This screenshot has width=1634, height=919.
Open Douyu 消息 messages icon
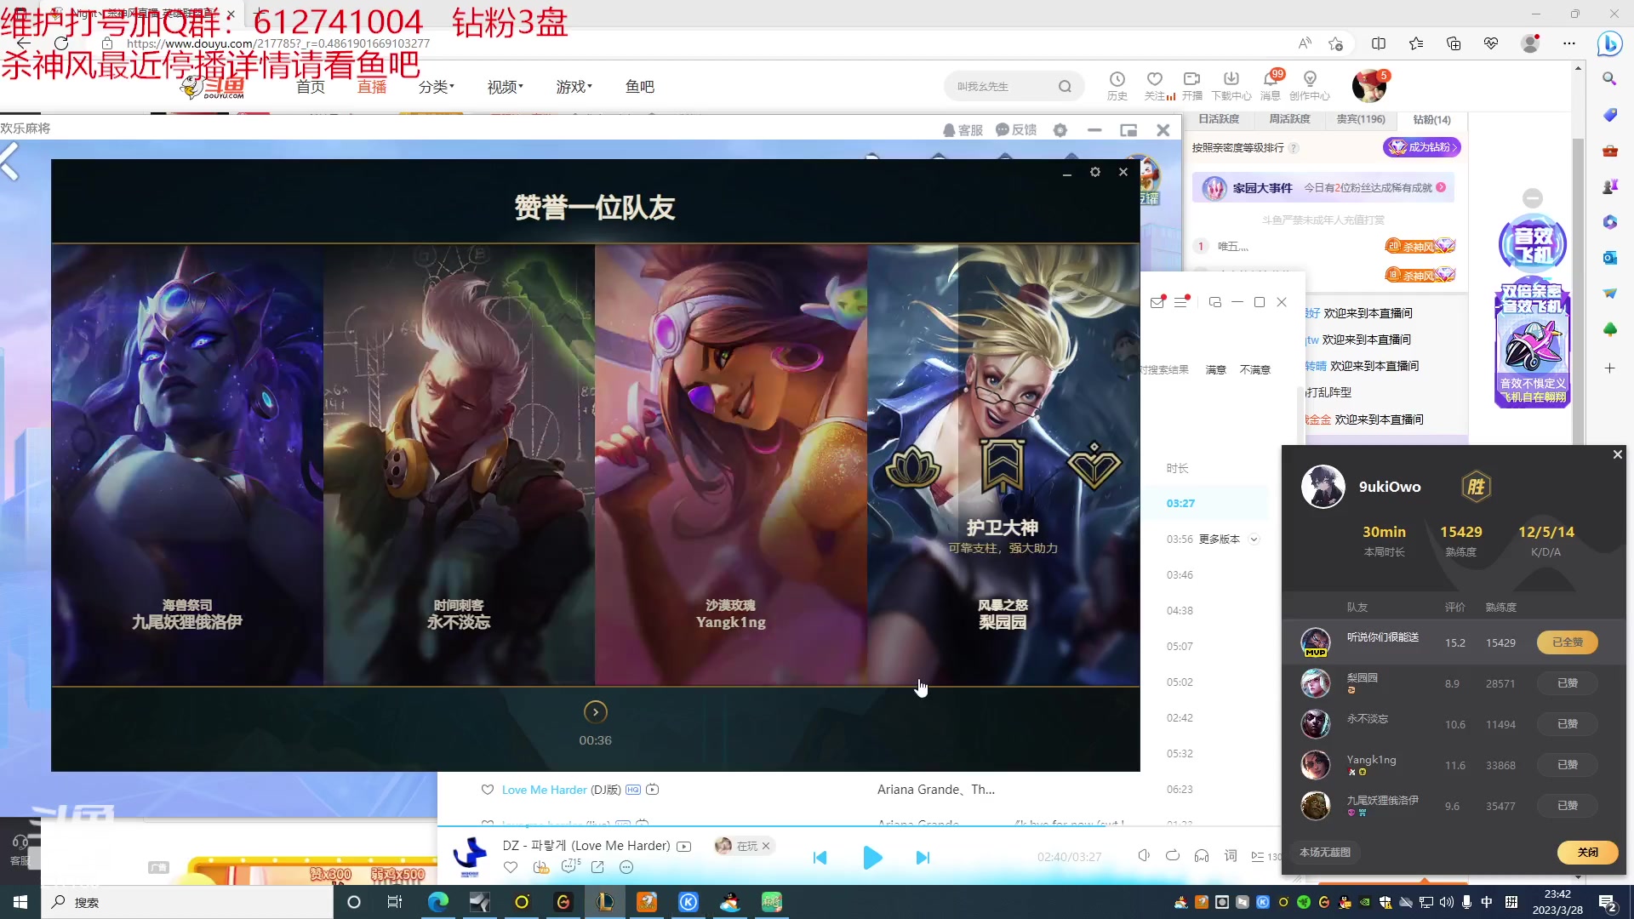(x=1271, y=85)
